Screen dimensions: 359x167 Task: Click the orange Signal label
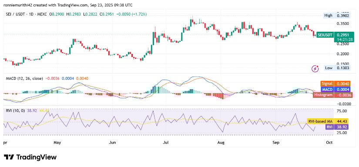point(328,84)
